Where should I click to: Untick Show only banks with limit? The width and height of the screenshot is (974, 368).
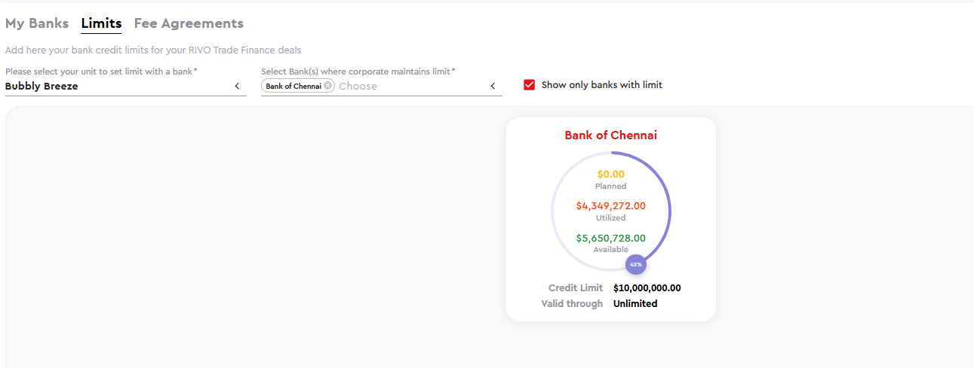click(x=529, y=85)
